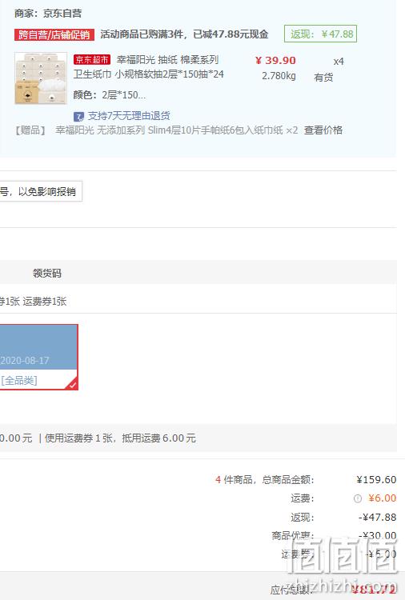This screenshot has width=405, height=600.
Task: Click the 返现 ¥47.88 green badge
Action: [320, 34]
